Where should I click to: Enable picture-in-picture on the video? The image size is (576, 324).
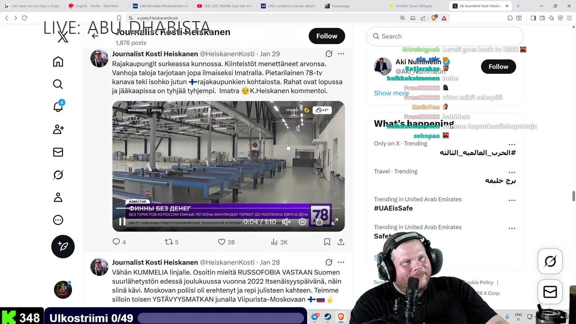[319, 222]
